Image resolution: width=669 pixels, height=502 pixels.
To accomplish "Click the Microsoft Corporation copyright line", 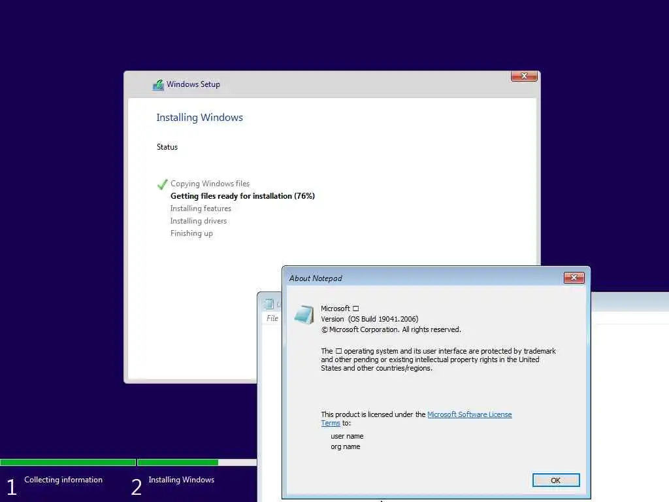I will pos(391,329).
